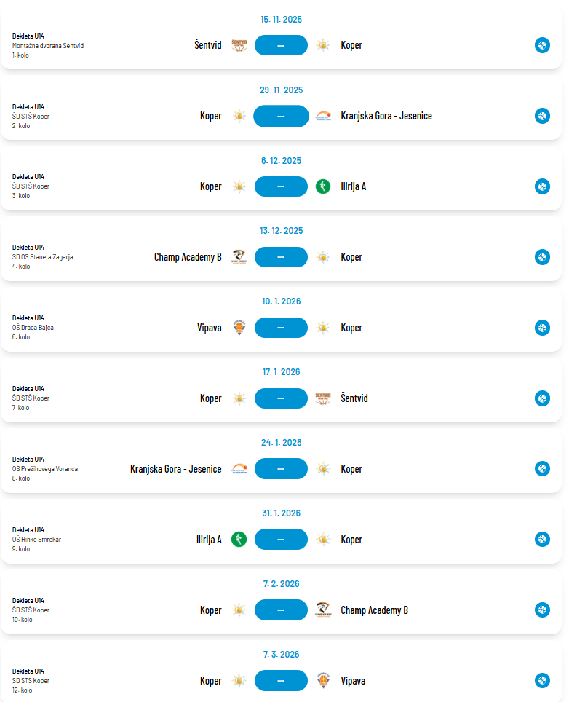Open the score button for the 29. 11. 2025 match
Image resolution: width=569 pixels, height=702 pixels.
coord(281,116)
